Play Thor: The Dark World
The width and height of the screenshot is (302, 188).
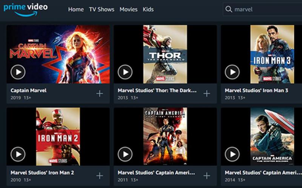(x=125, y=72)
